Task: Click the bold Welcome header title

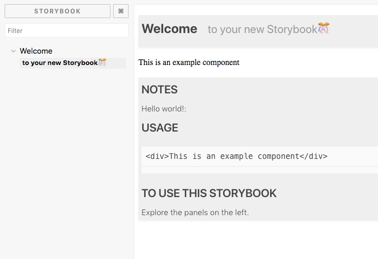Action: (169, 29)
